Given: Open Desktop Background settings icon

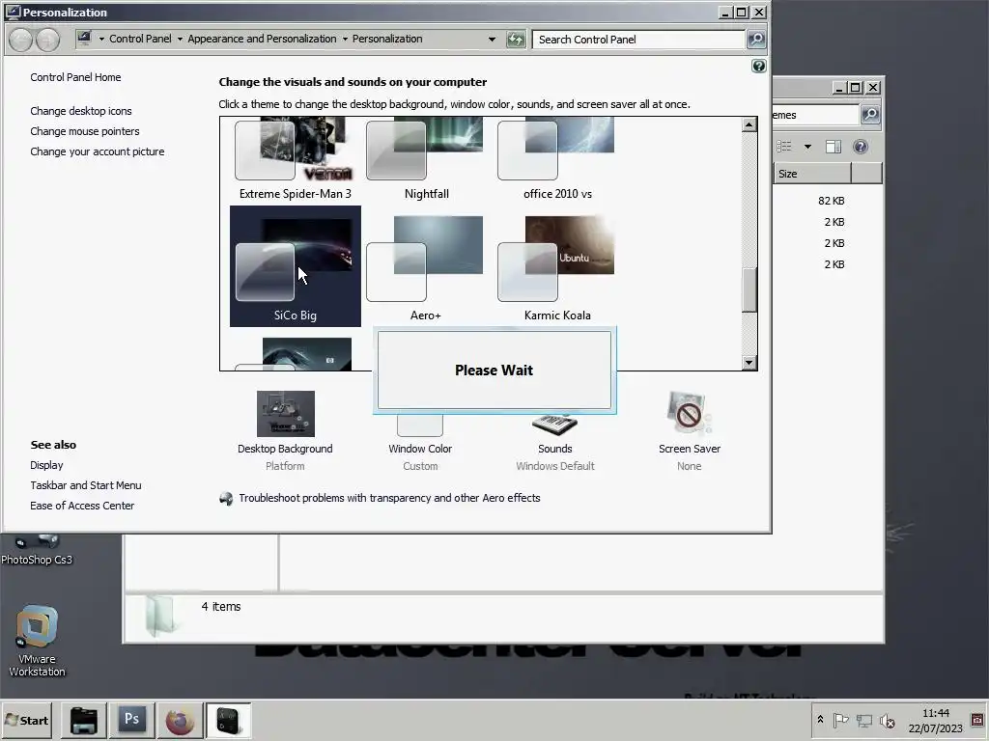Looking at the screenshot, I should point(285,413).
